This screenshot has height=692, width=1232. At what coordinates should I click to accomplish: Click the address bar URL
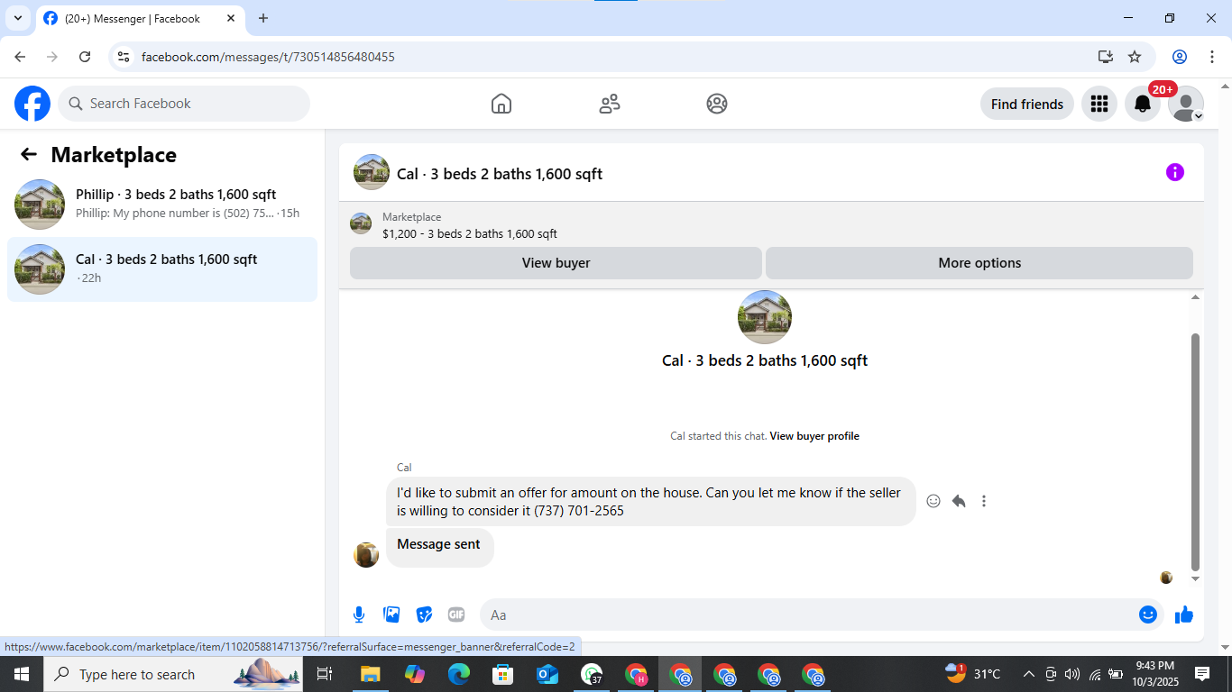(x=268, y=57)
